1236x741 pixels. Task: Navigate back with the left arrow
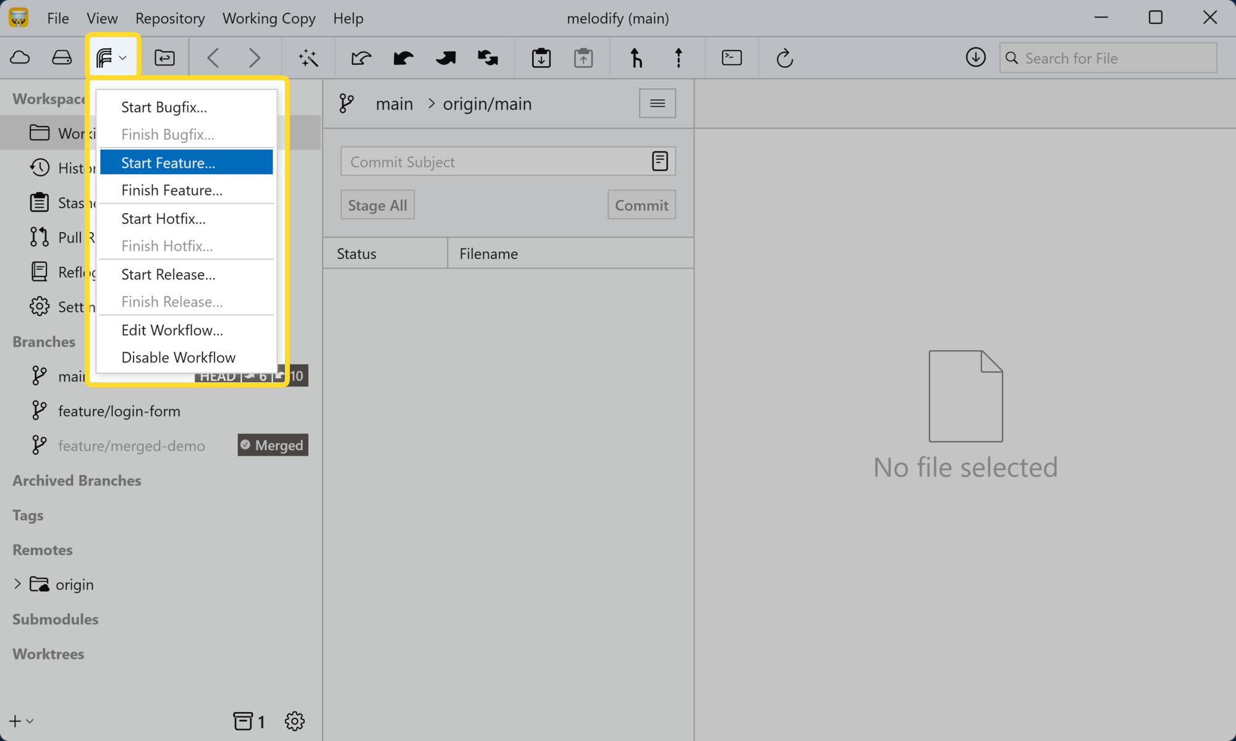point(213,58)
